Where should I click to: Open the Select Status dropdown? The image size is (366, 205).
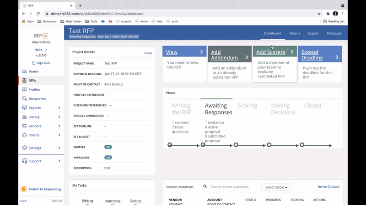click(276, 187)
